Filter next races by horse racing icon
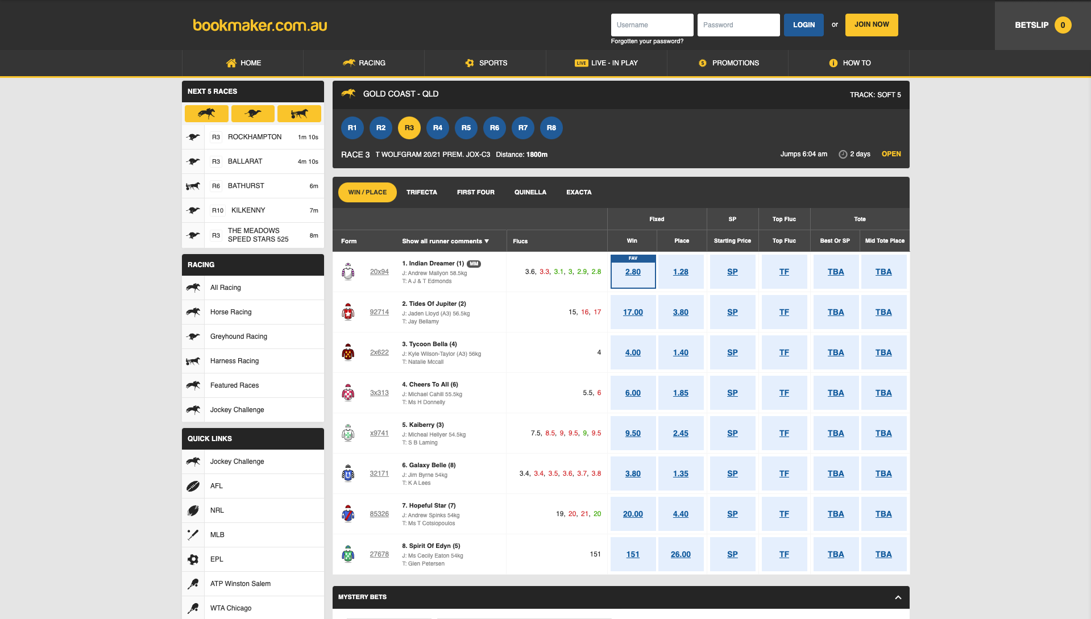The height and width of the screenshot is (619, 1091). point(206,114)
